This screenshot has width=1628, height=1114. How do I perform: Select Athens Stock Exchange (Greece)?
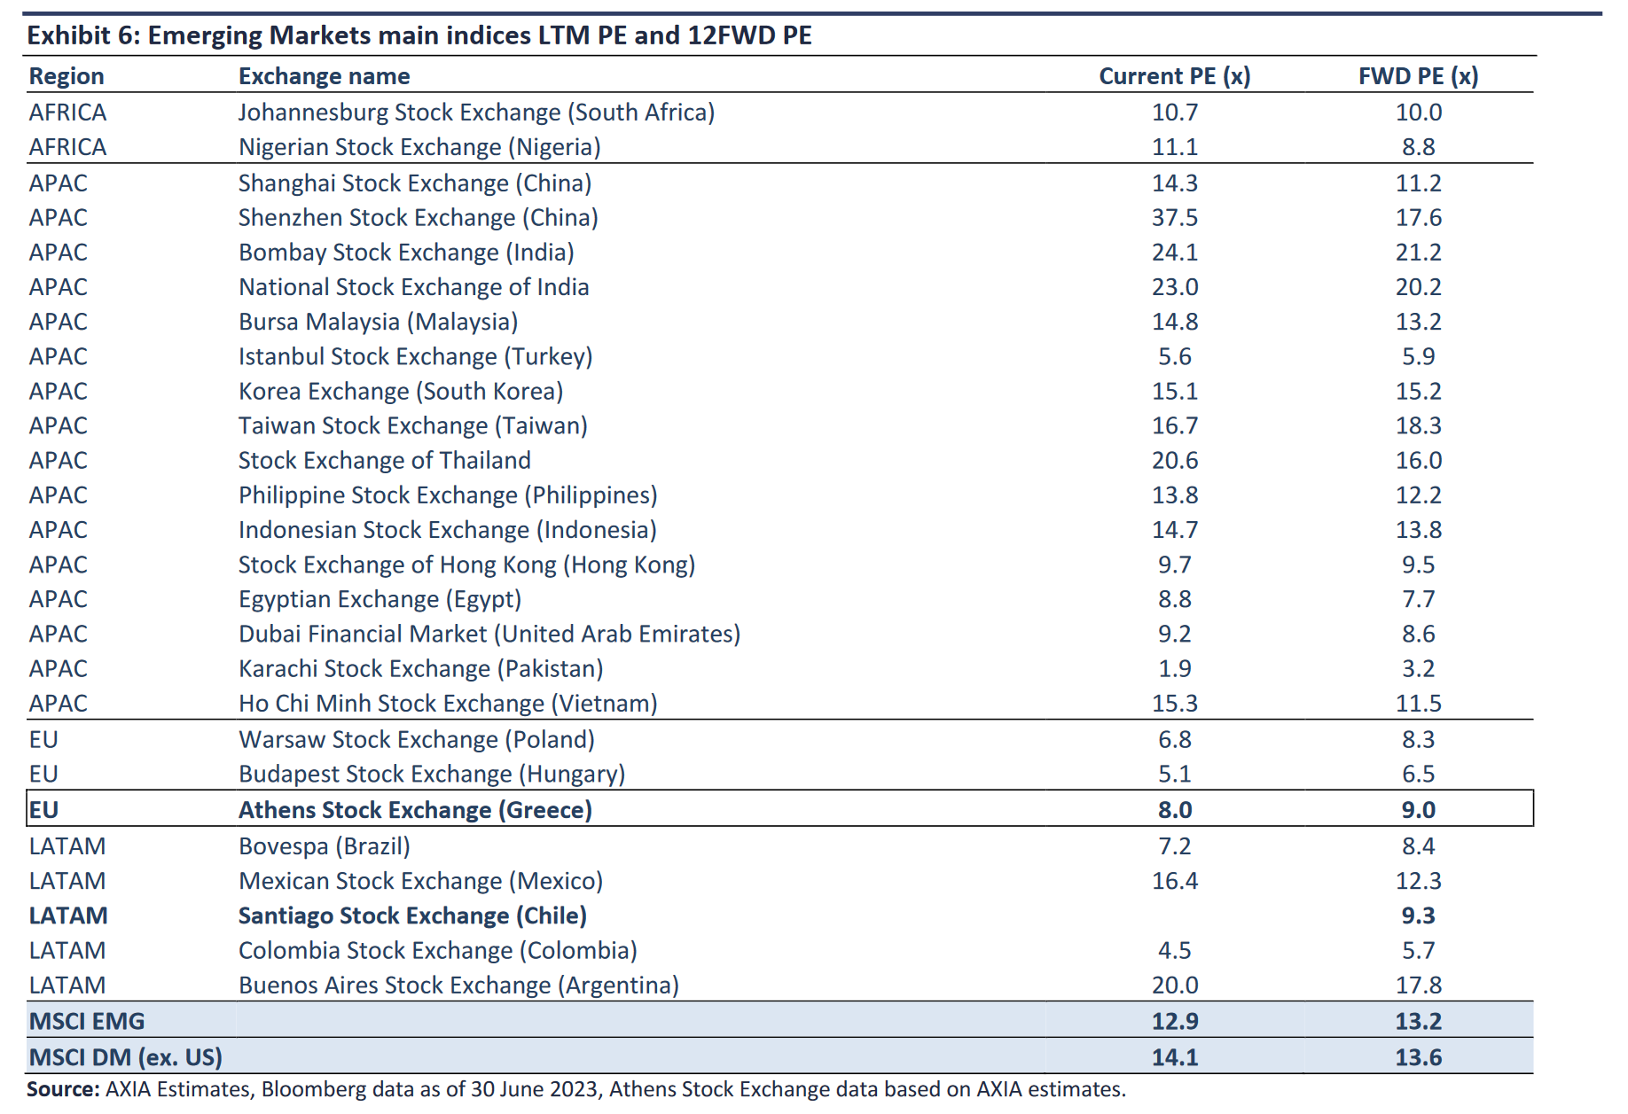pos(415,810)
